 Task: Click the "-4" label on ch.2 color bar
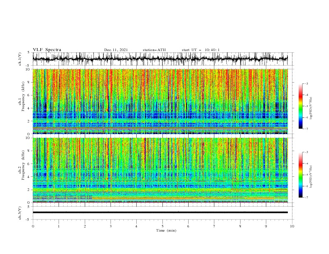pyautogui.click(x=306, y=164)
